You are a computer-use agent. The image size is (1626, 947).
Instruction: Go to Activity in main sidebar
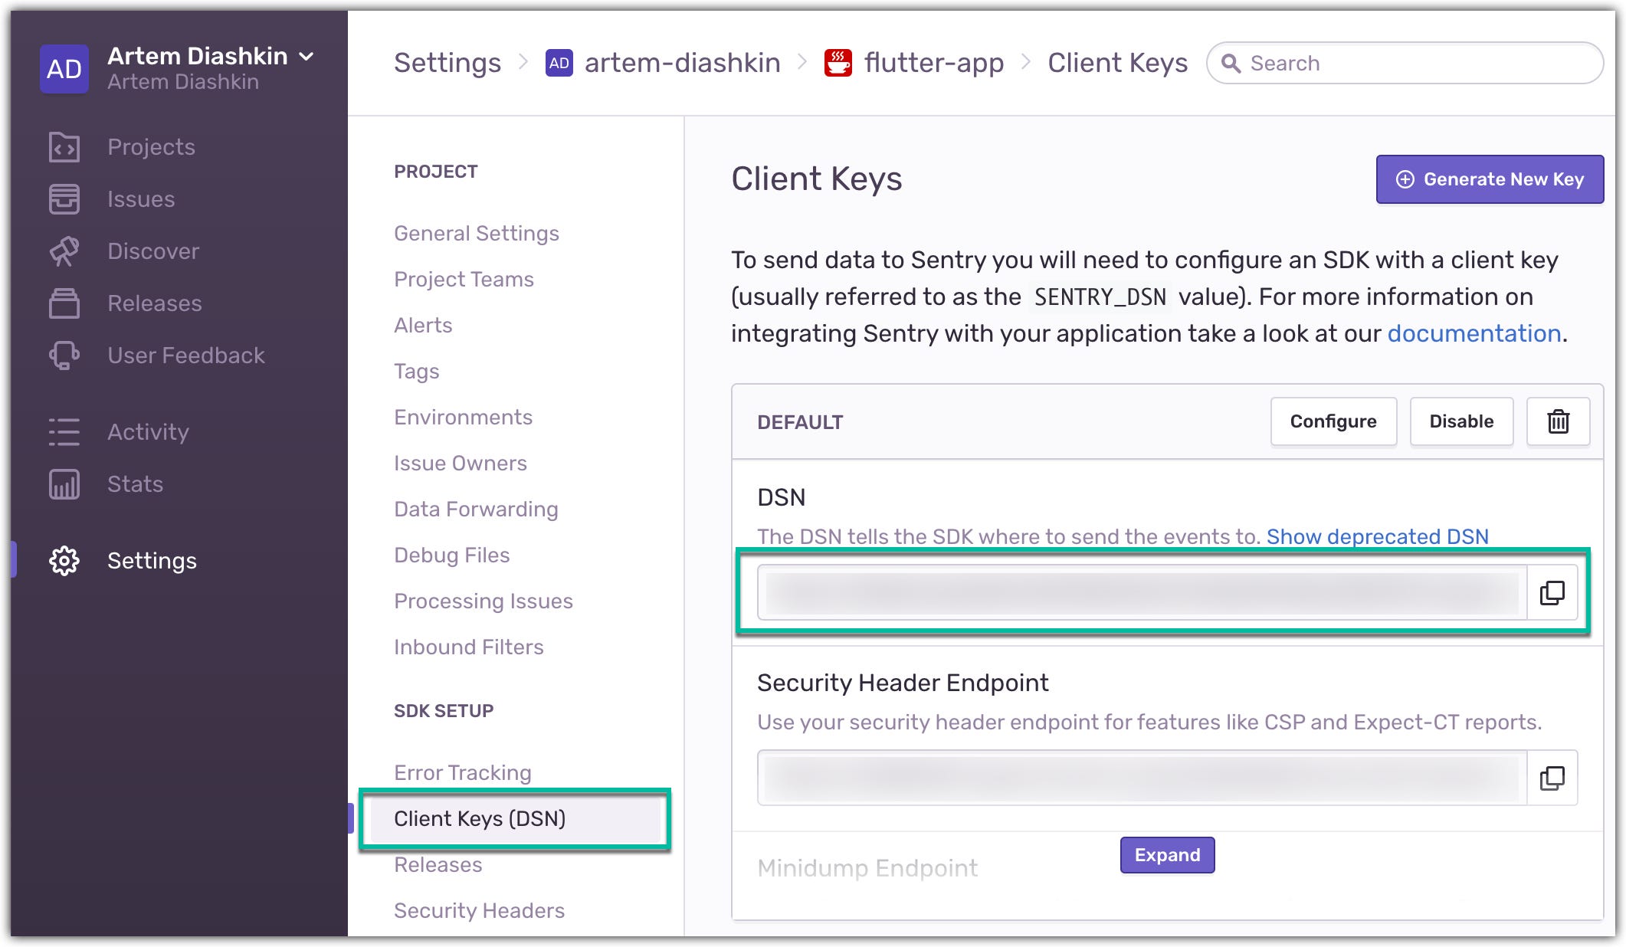tap(148, 432)
